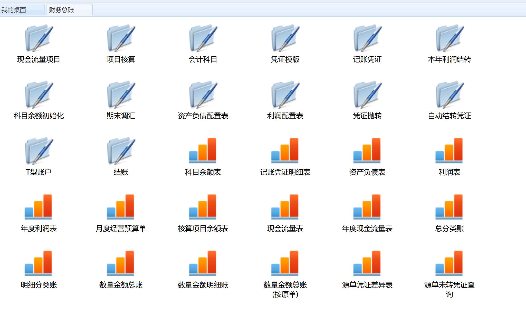Screen dimensions: 526x317
Task: Select the 凭证抛转 icon
Action: coord(367,95)
